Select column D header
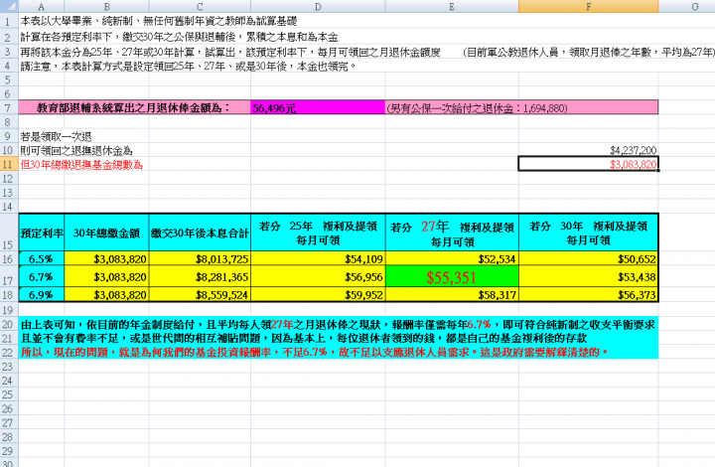 [x=318, y=6]
